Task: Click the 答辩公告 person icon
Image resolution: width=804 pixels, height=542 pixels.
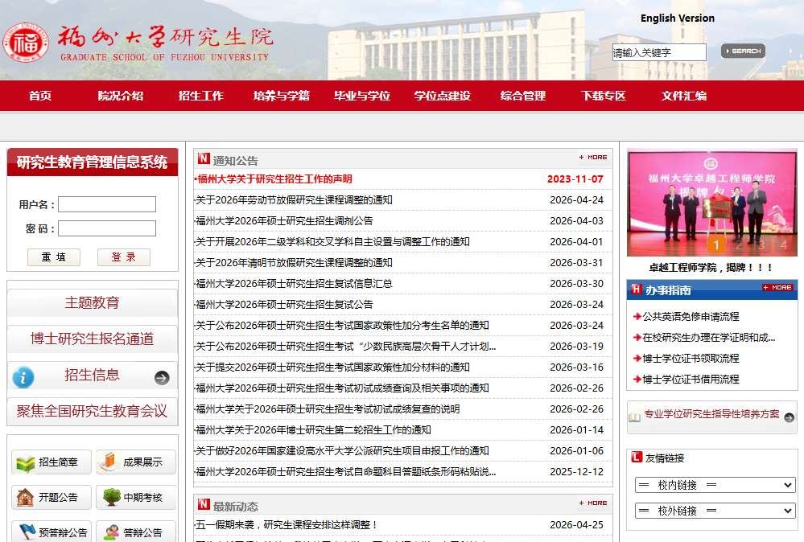Action: click(x=111, y=532)
